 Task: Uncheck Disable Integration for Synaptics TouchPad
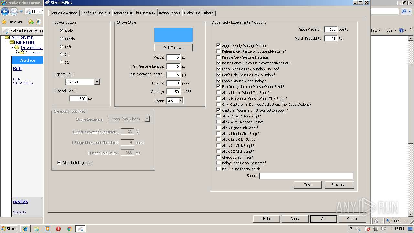(x=59, y=162)
